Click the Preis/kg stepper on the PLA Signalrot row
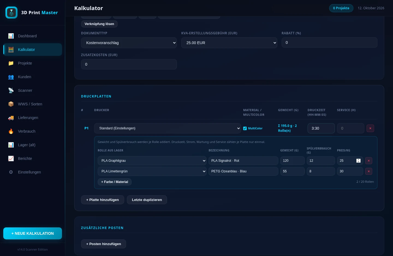Screen dimensions: 393x256 pyautogui.click(x=359, y=161)
